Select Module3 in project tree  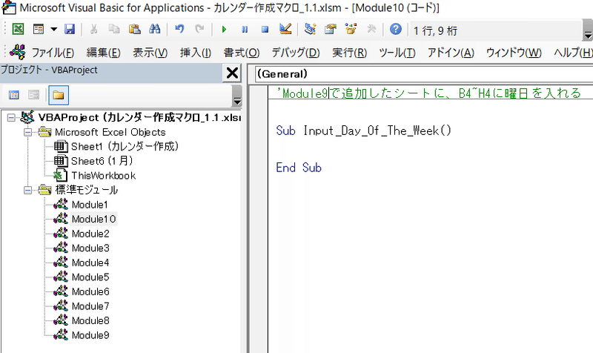(90, 248)
